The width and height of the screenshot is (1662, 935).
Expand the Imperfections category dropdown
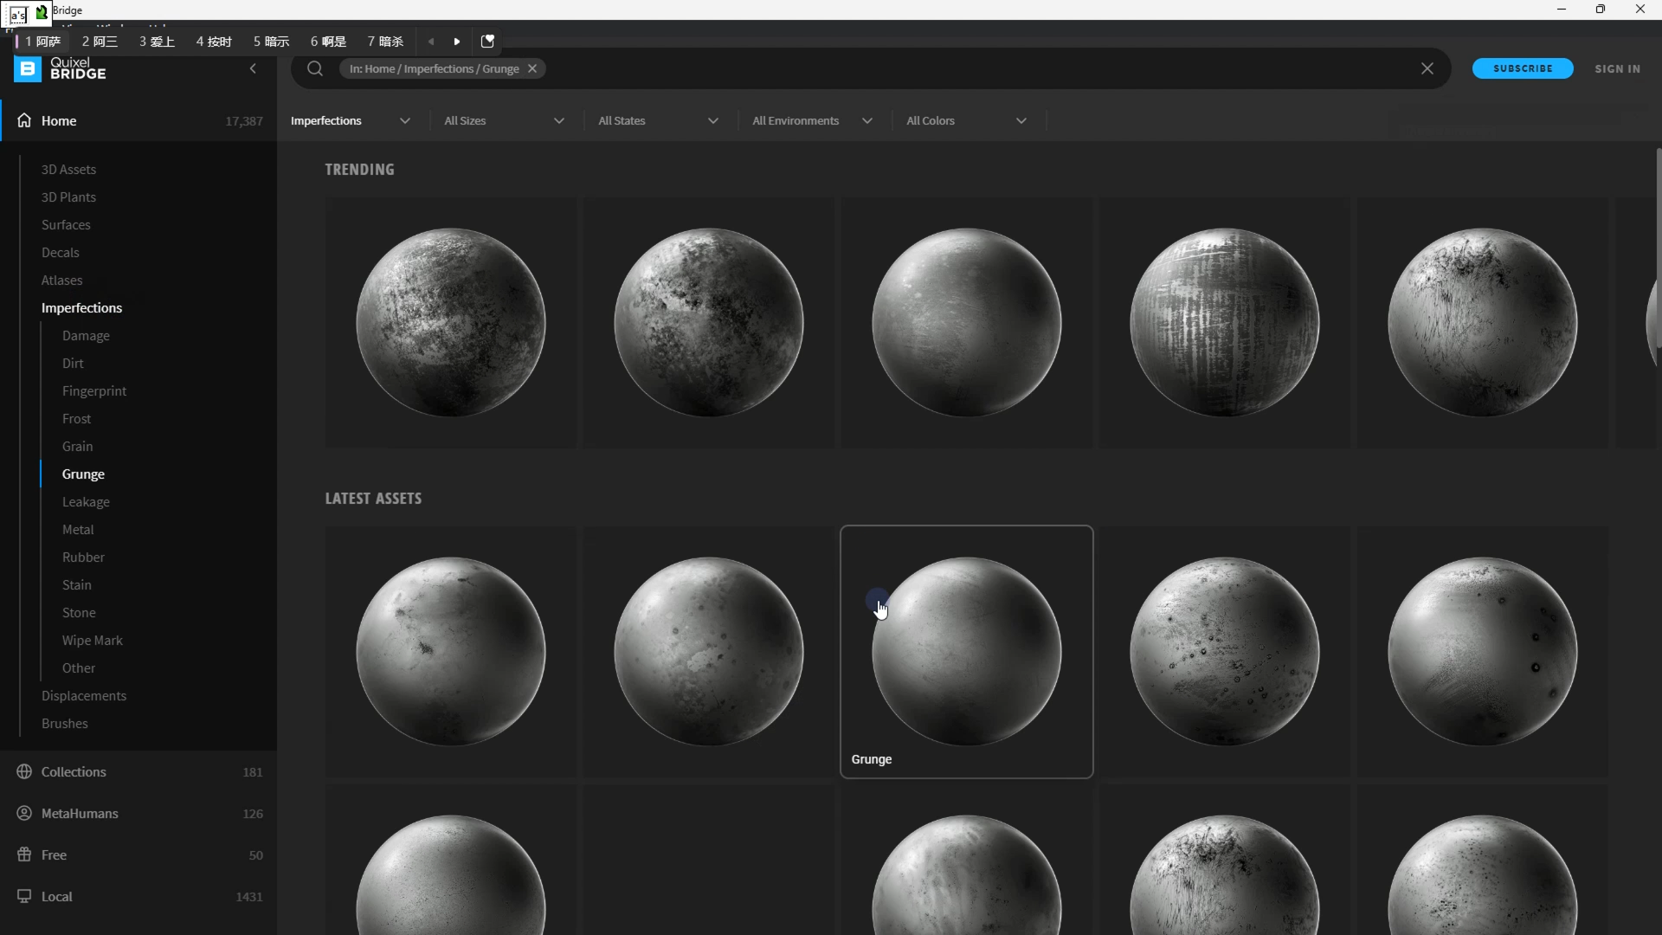coord(351,120)
